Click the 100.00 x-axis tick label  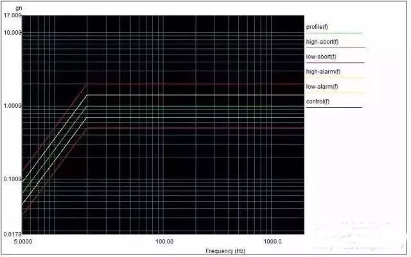click(164, 242)
